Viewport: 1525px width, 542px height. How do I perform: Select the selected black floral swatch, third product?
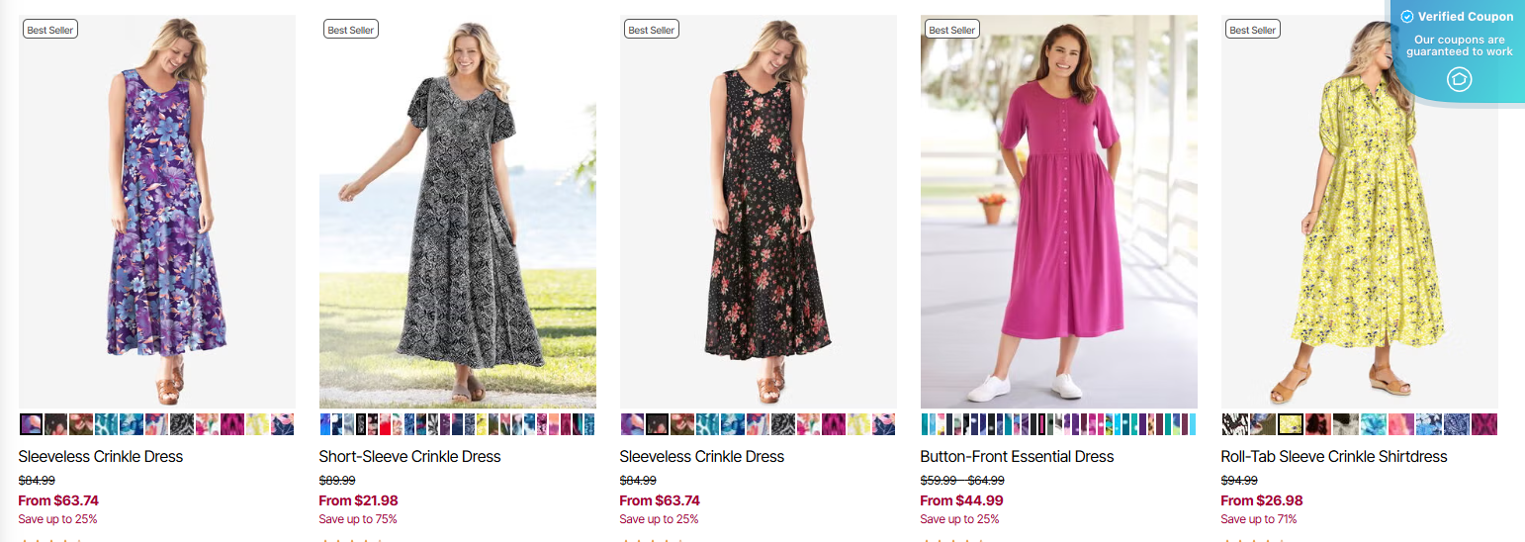(658, 424)
